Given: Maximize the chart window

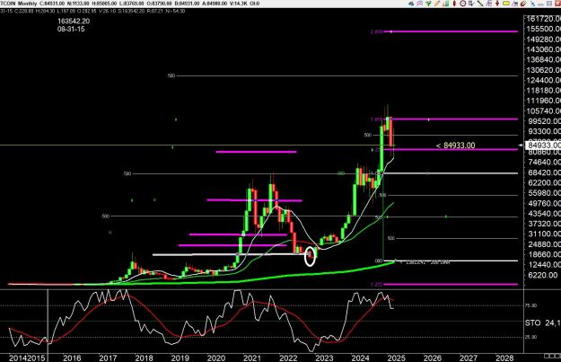Looking at the screenshot, I should click(x=549, y=4).
